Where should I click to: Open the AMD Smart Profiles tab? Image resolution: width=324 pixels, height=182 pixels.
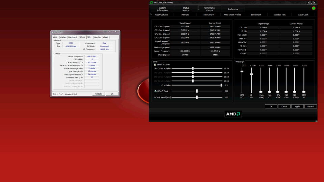232,15
